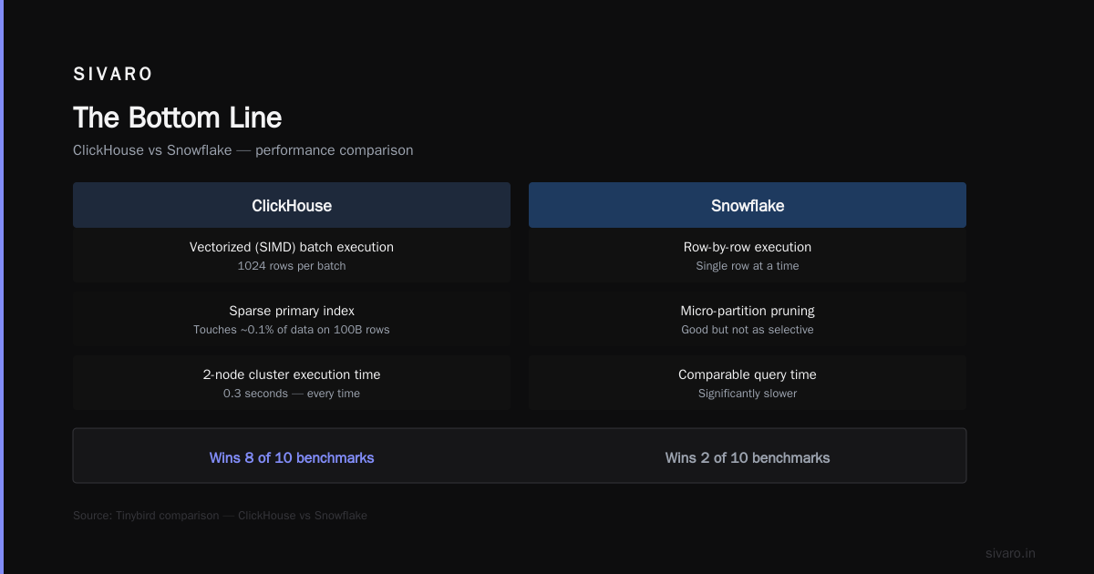
Task: Select the Row-by-row execution cell
Action: click(x=748, y=255)
